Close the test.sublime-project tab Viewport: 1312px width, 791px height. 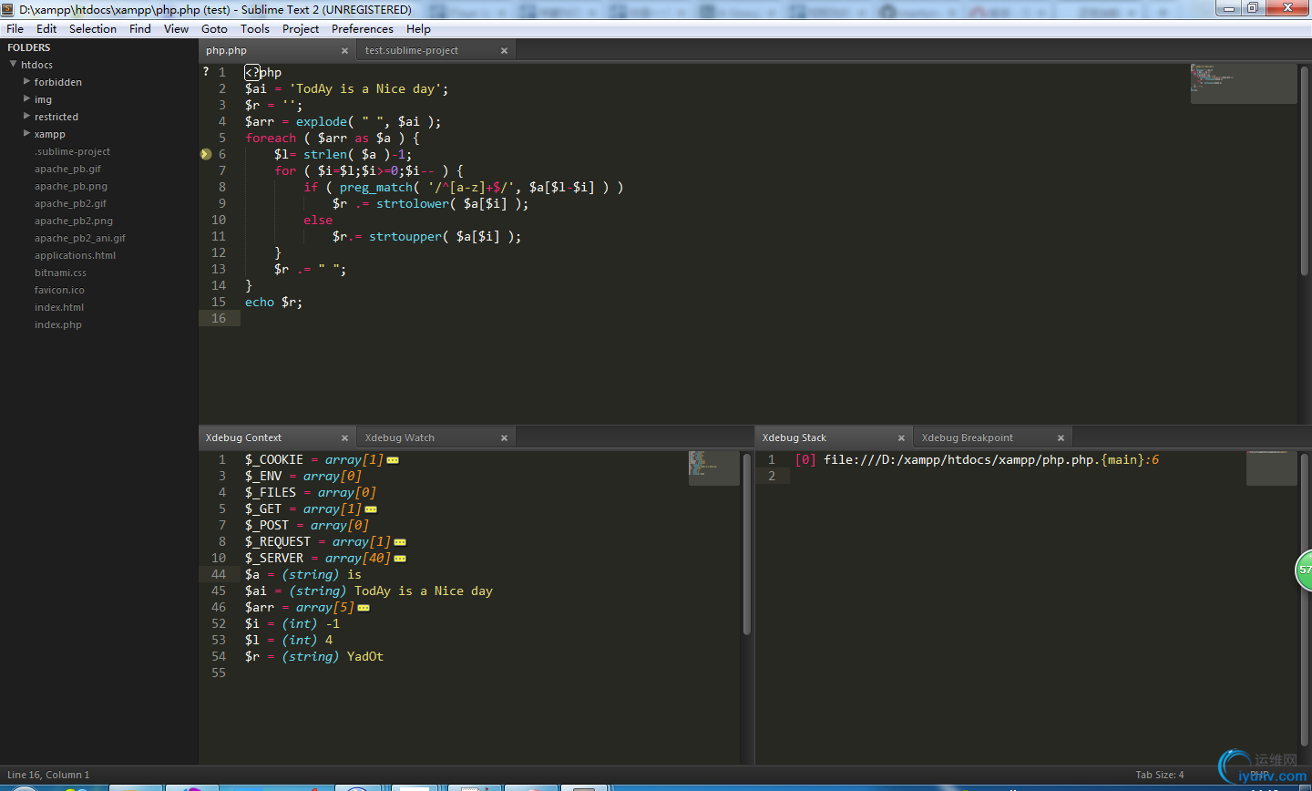tap(504, 51)
